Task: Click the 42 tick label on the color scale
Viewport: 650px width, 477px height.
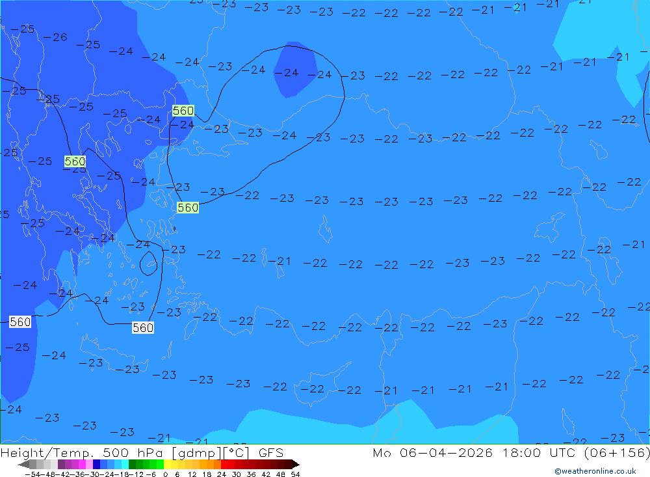Action: tap(266, 474)
